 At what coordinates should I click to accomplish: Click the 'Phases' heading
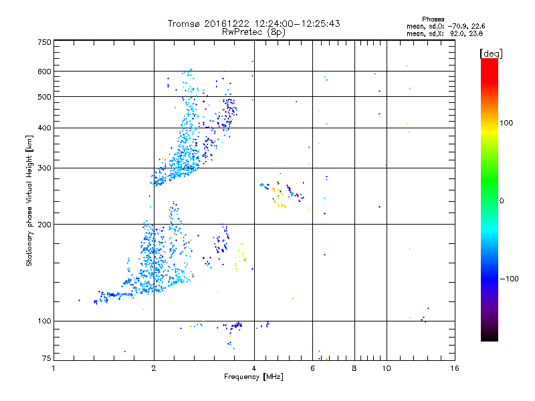(433, 19)
